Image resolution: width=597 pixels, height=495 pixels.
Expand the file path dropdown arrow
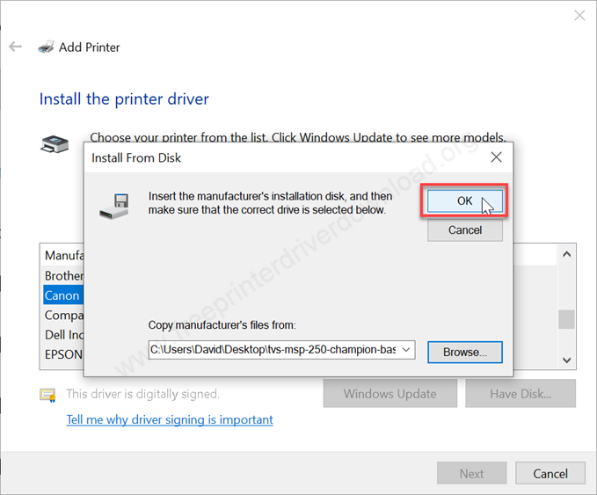pos(406,350)
